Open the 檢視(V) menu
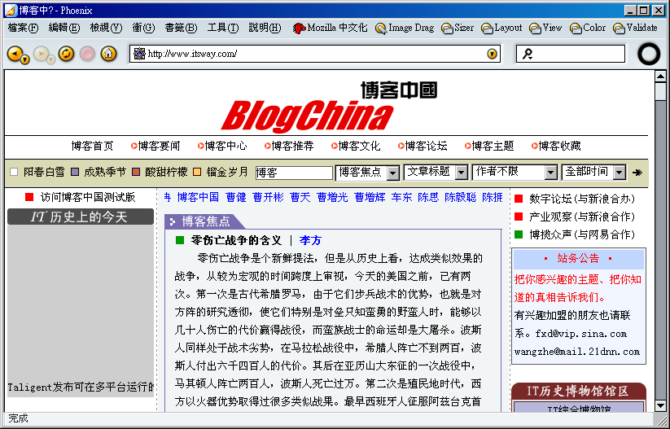 (x=106, y=28)
